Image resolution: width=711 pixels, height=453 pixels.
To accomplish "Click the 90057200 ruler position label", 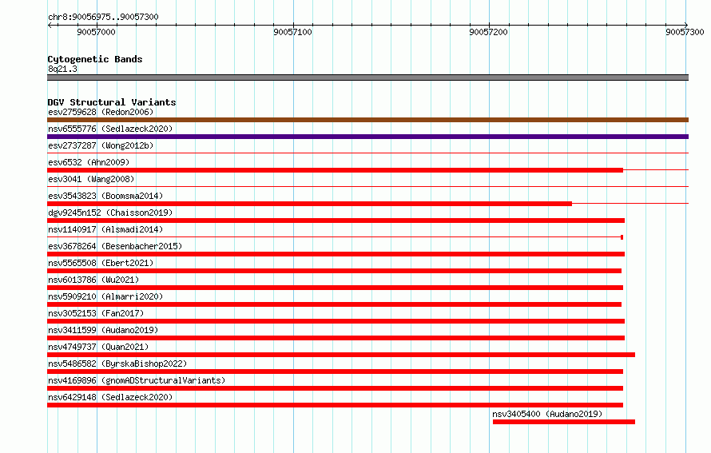I will point(488,32).
